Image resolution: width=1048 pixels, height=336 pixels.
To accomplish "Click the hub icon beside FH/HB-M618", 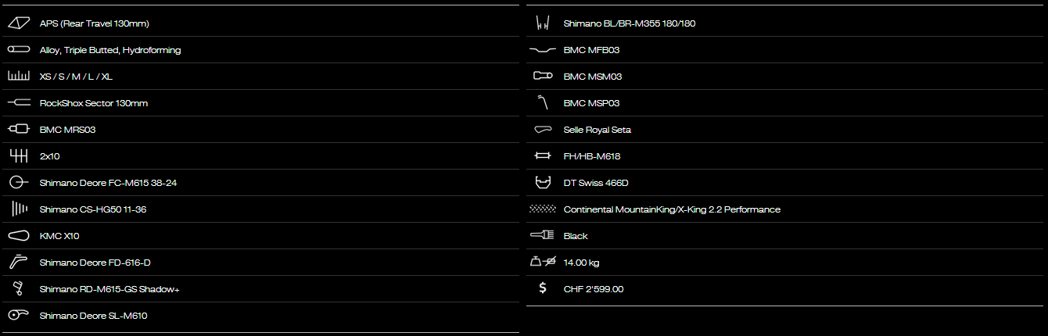I will [542, 156].
